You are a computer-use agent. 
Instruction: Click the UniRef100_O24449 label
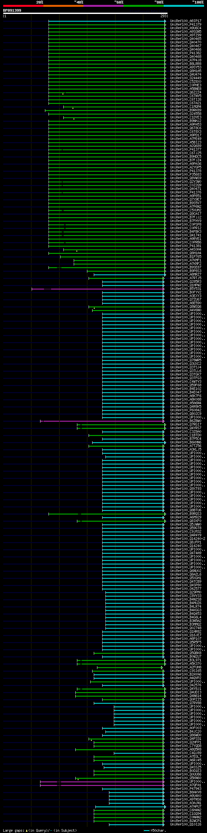point(186,78)
